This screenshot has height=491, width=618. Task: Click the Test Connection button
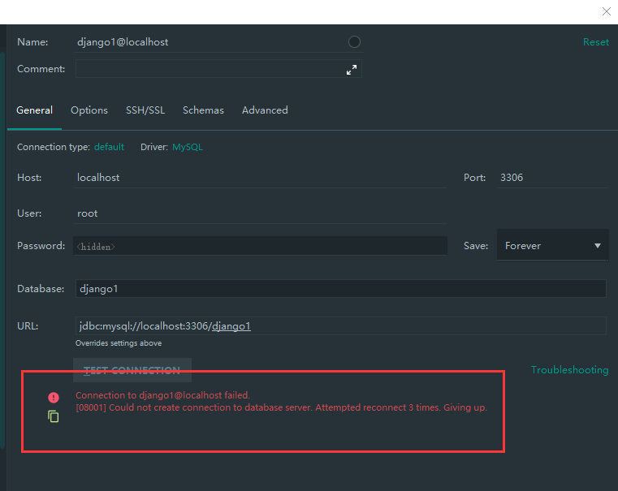[132, 370]
